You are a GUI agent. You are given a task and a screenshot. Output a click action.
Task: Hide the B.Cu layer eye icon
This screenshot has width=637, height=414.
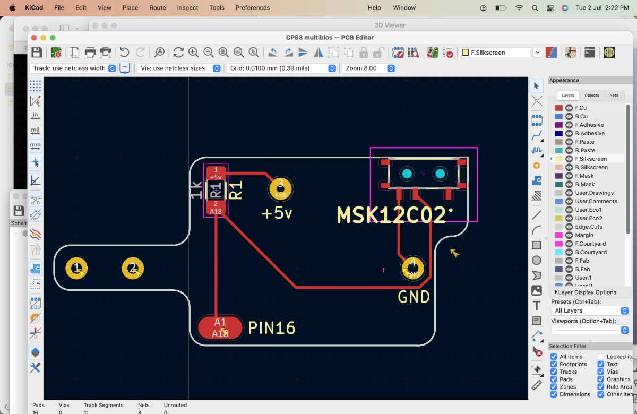[x=569, y=116]
